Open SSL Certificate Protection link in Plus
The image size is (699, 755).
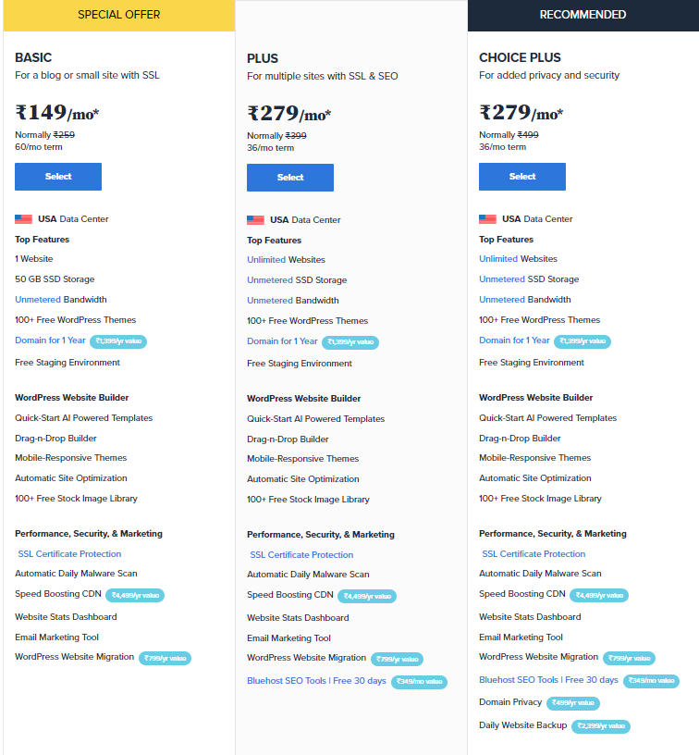pyautogui.click(x=301, y=555)
